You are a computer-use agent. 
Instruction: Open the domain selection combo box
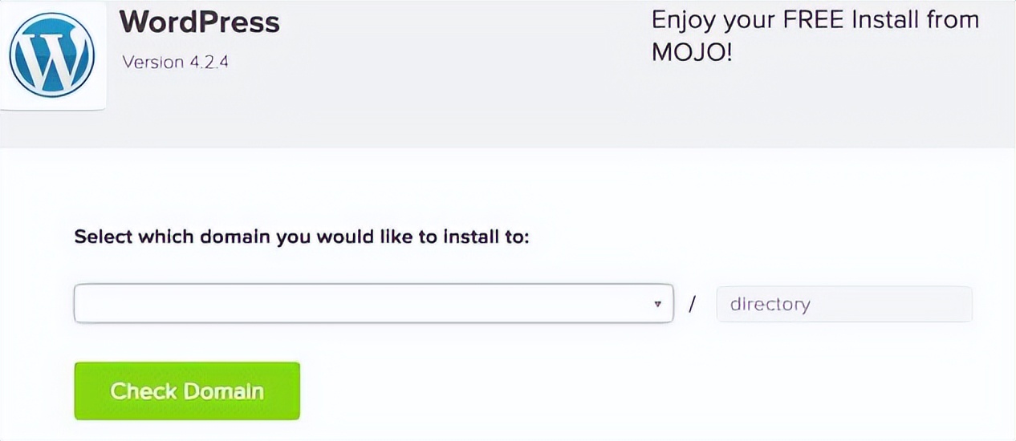pos(373,304)
